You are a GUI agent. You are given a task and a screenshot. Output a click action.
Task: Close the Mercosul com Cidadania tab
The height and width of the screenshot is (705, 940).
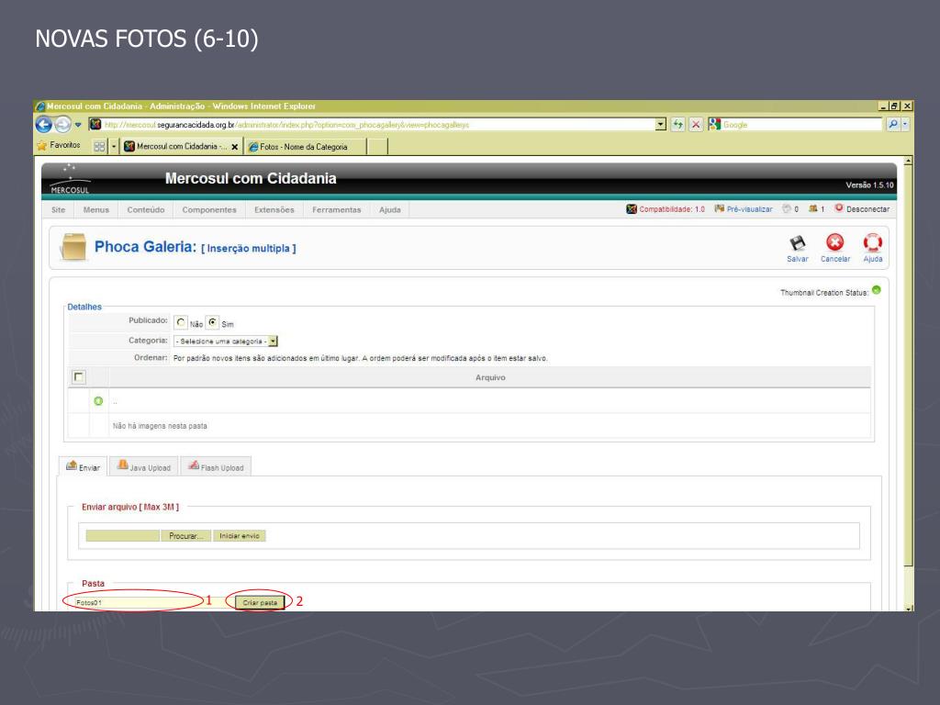[234, 147]
